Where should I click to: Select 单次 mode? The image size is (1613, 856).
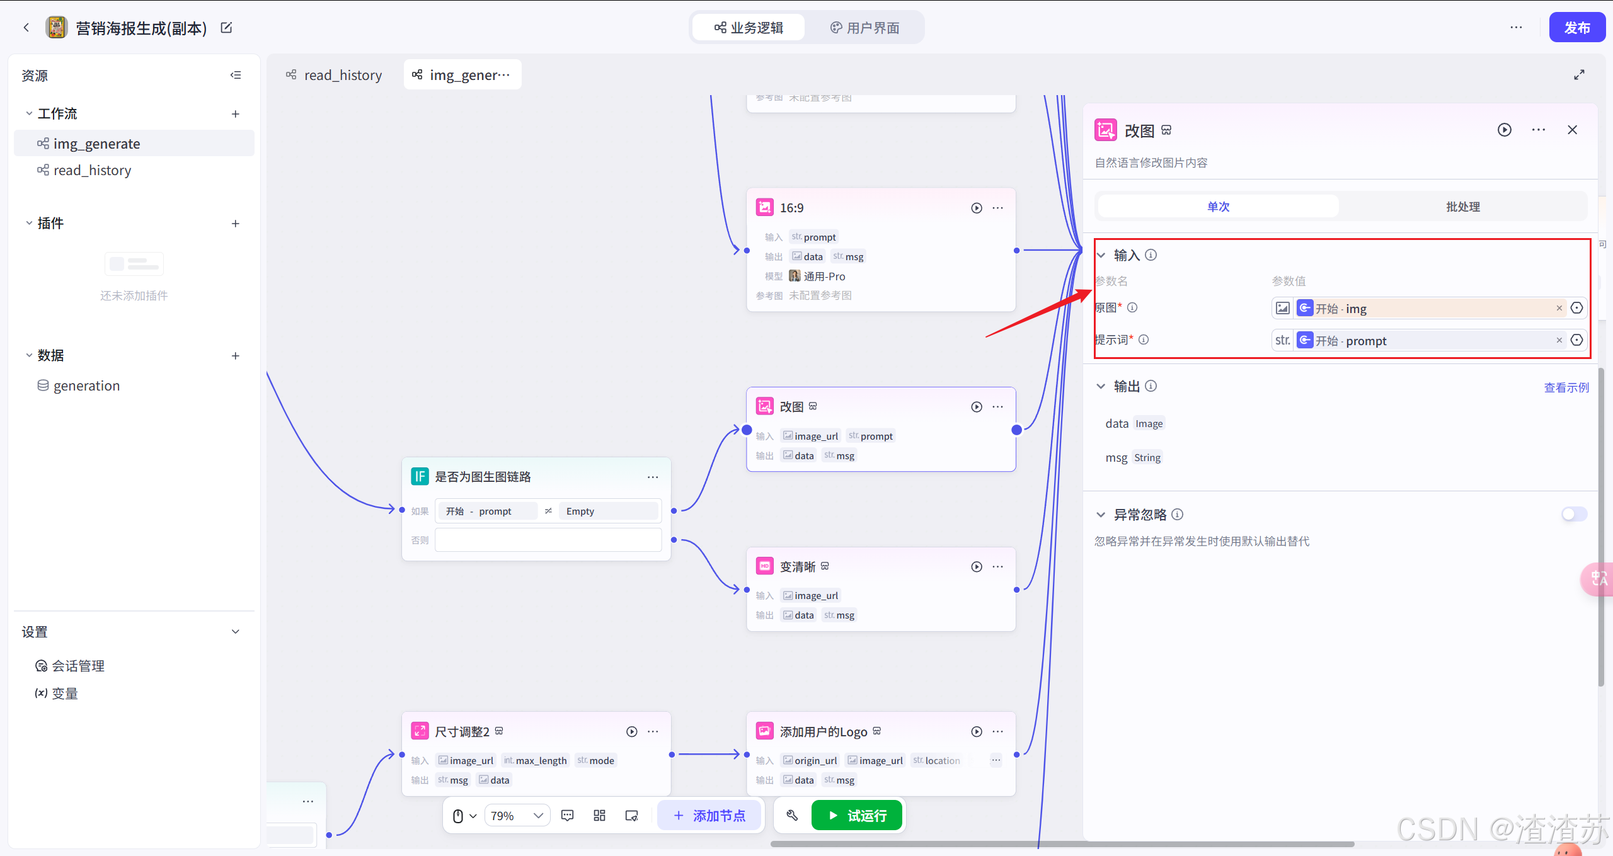pos(1218,207)
